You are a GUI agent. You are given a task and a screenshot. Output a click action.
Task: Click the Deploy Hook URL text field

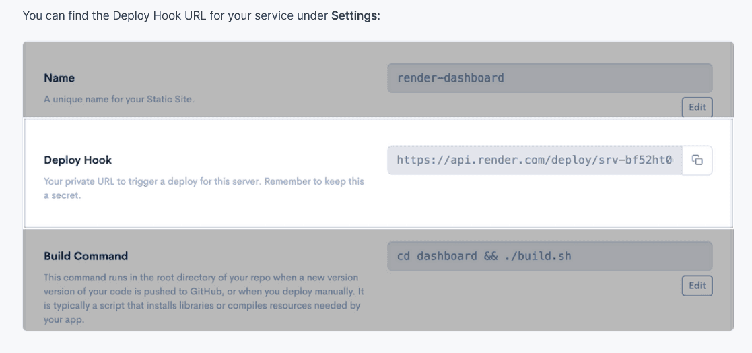coord(535,160)
